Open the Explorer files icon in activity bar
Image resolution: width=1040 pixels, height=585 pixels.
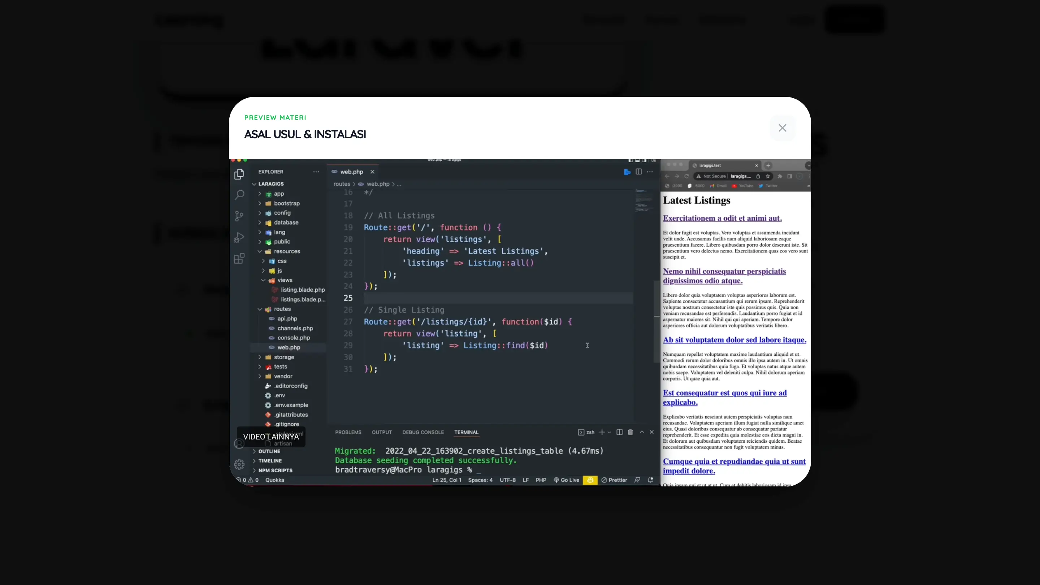[x=239, y=174]
